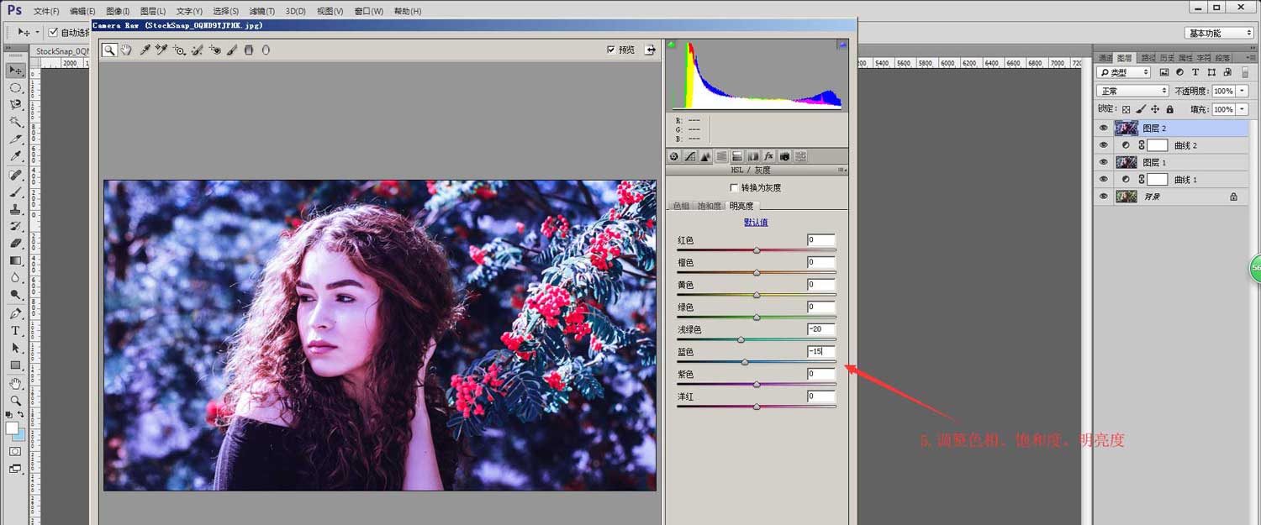Open the Camera Calibration panel icon
The height and width of the screenshot is (525, 1261).
click(x=784, y=156)
